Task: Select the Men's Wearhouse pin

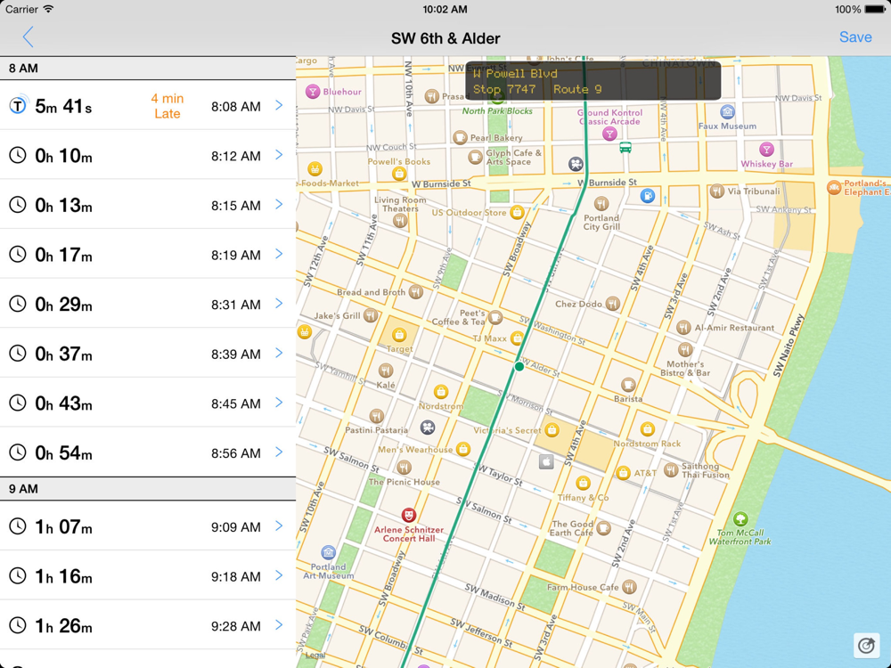Action: click(463, 449)
